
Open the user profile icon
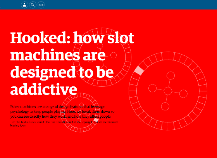[x=24, y=5]
